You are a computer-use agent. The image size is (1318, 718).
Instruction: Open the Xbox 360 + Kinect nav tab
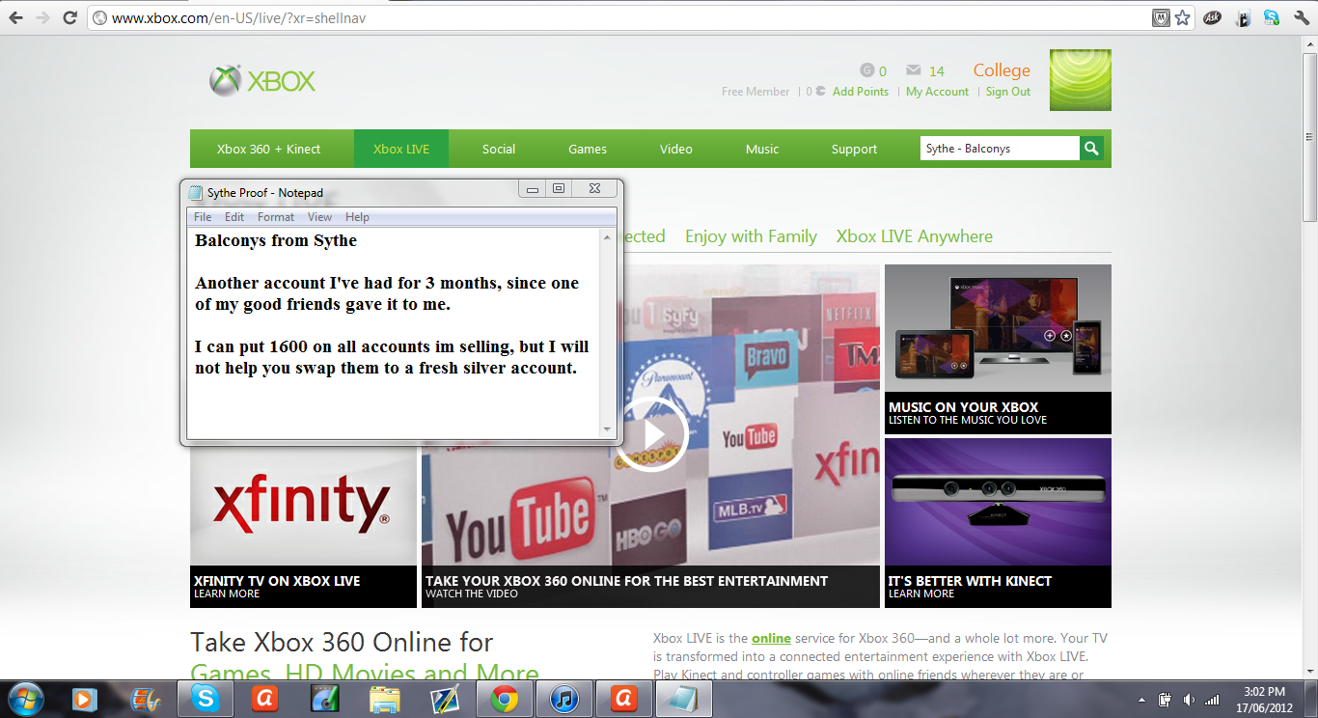pyautogui.click(x=268, y=149)
